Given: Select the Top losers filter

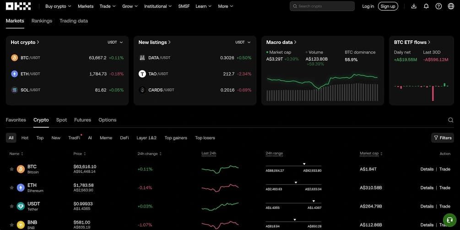Looking at the screenshot, I should pos(205,138).
